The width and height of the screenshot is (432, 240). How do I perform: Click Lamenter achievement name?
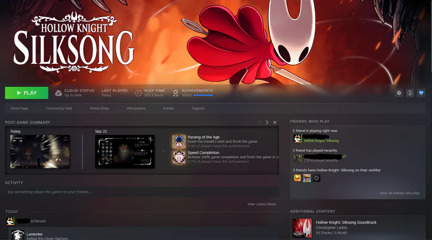click(x=35, y=234)
